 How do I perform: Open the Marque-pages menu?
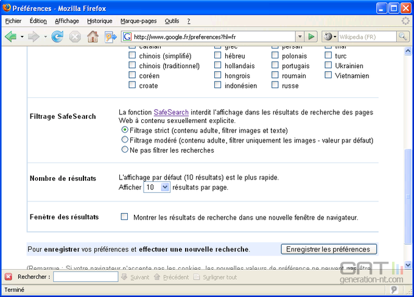tap(138, 21)
